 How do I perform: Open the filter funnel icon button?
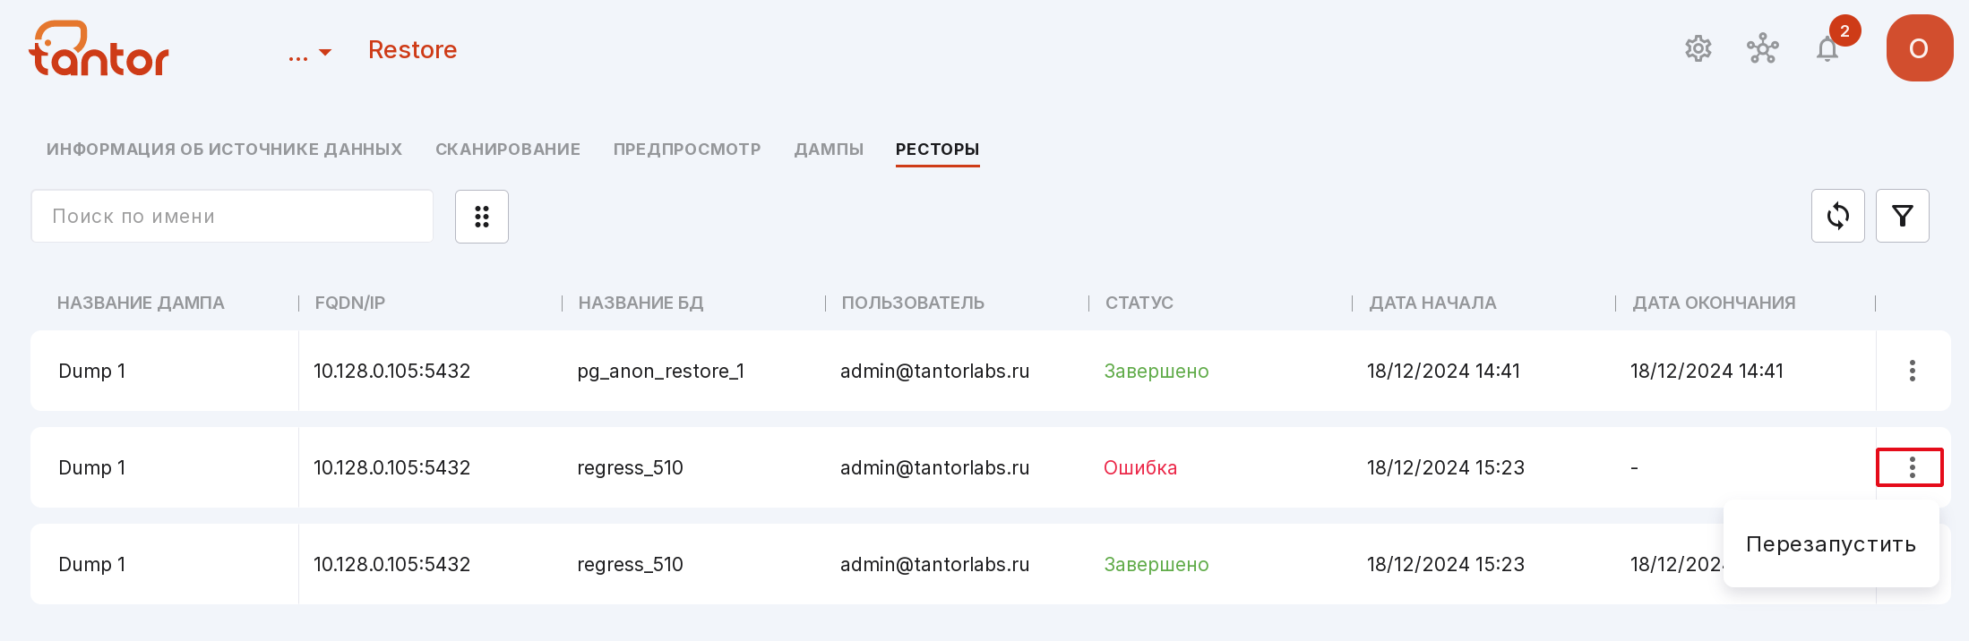coord(1902,216)
